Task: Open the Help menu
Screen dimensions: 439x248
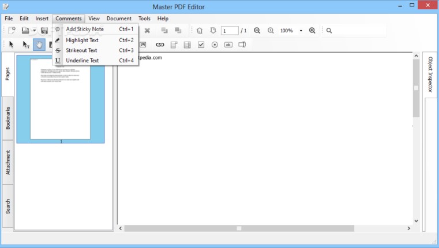Action: point(163,18)
